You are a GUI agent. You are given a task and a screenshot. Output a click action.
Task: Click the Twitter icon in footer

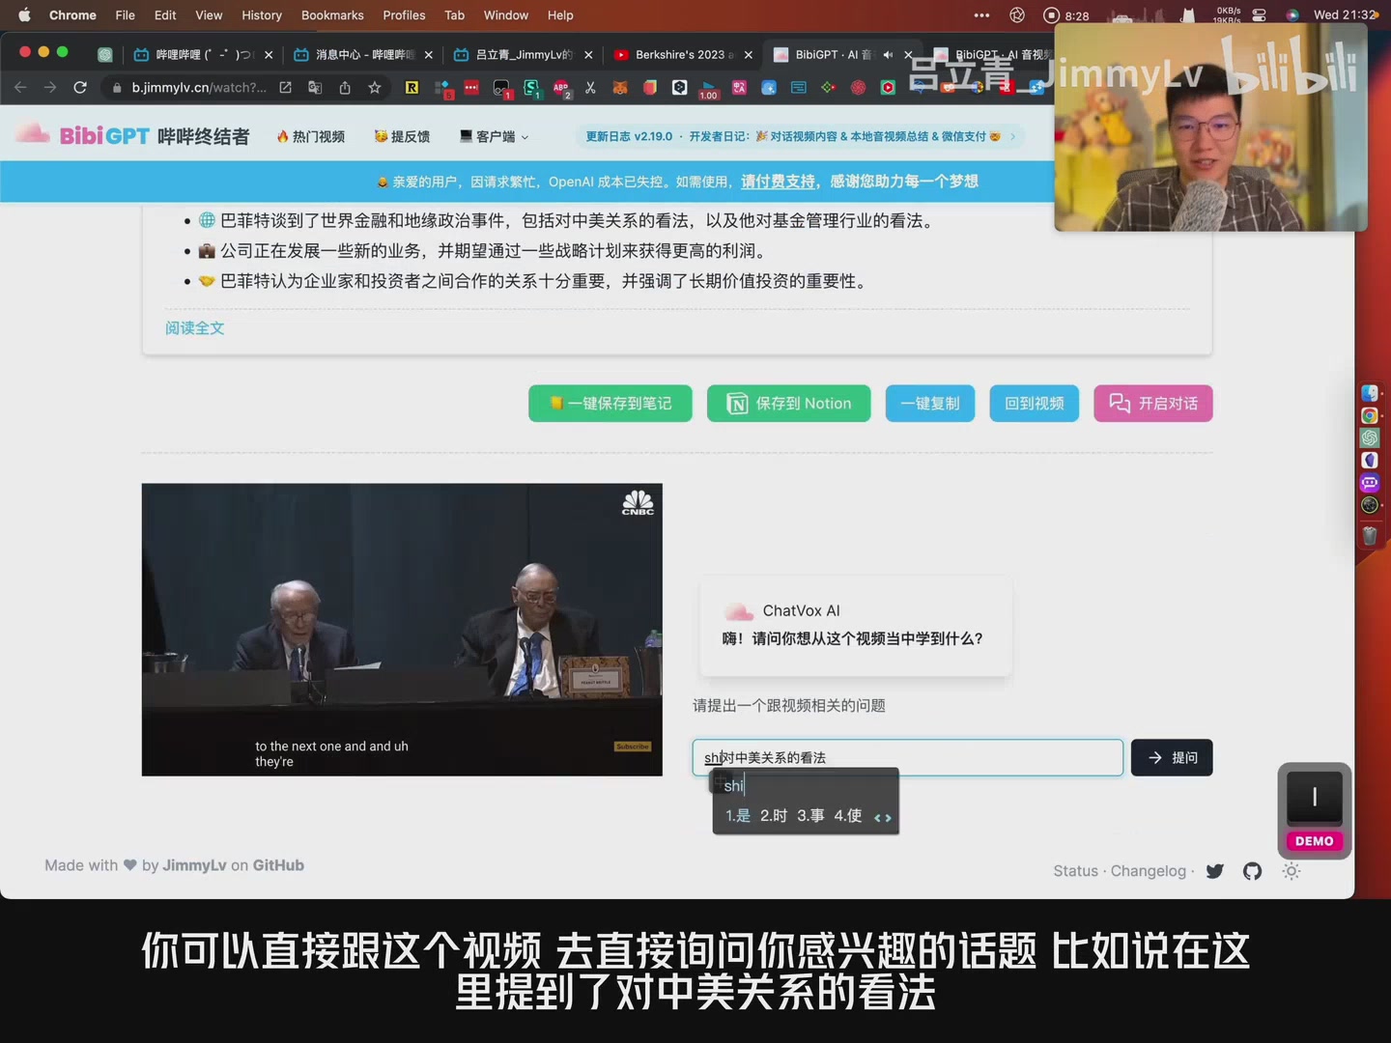[1215, 871]
